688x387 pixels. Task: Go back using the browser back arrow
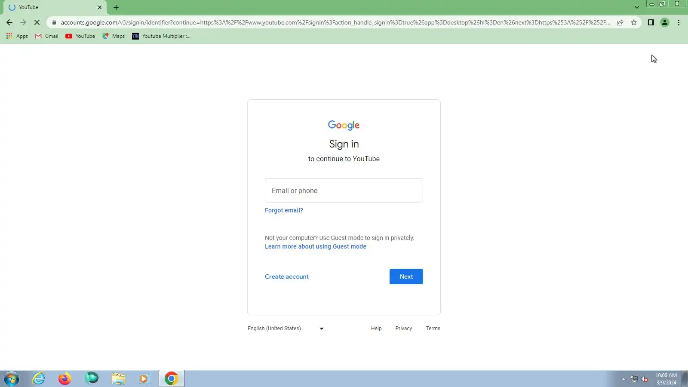point(9,22)
